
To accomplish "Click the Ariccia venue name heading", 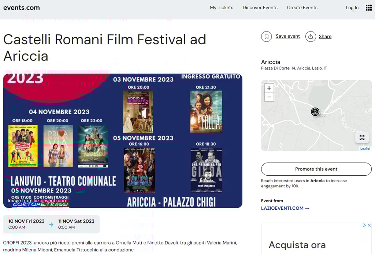I will pos(271,62).
